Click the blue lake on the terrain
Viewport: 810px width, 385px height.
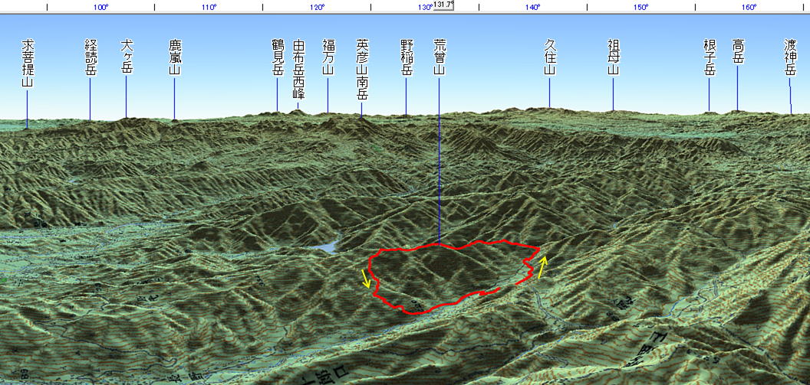click(326, 247)
